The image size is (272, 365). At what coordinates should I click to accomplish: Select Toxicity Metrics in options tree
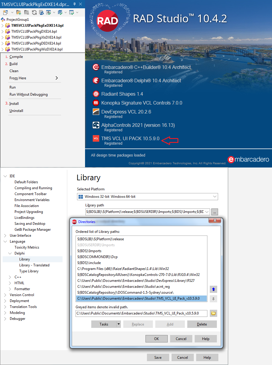27,247
